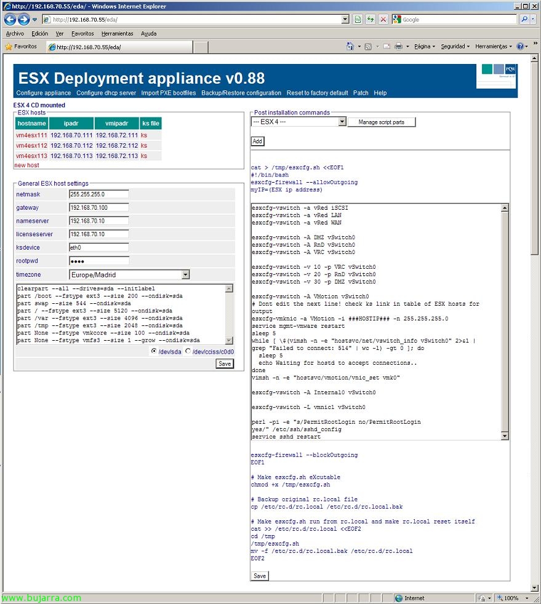Click the IP cell 192.168.70.111
This screenshot has height=604, width=541.
(x=71, y=135)
